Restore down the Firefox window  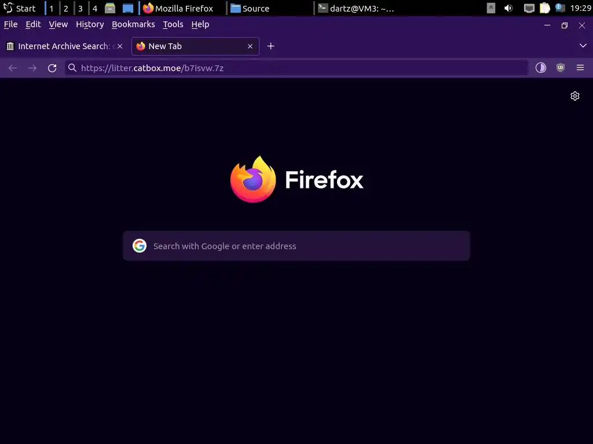pos(565,25)
